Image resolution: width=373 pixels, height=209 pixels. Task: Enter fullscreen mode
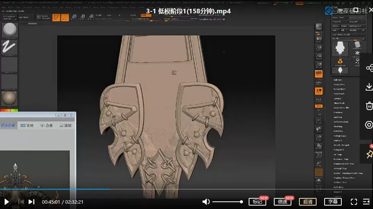354,202
